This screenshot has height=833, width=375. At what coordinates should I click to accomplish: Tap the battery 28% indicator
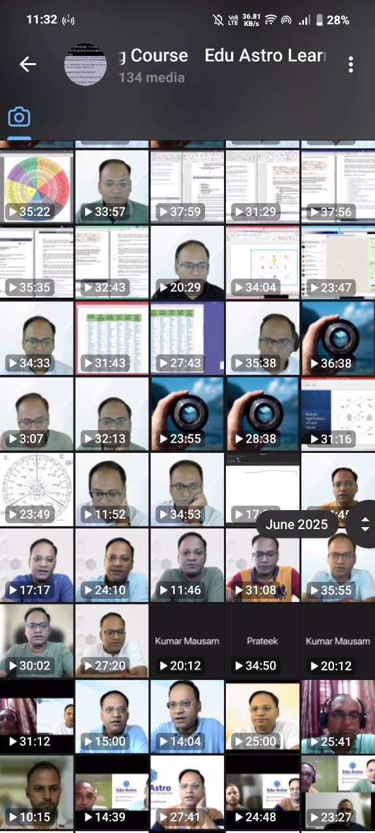333,20
